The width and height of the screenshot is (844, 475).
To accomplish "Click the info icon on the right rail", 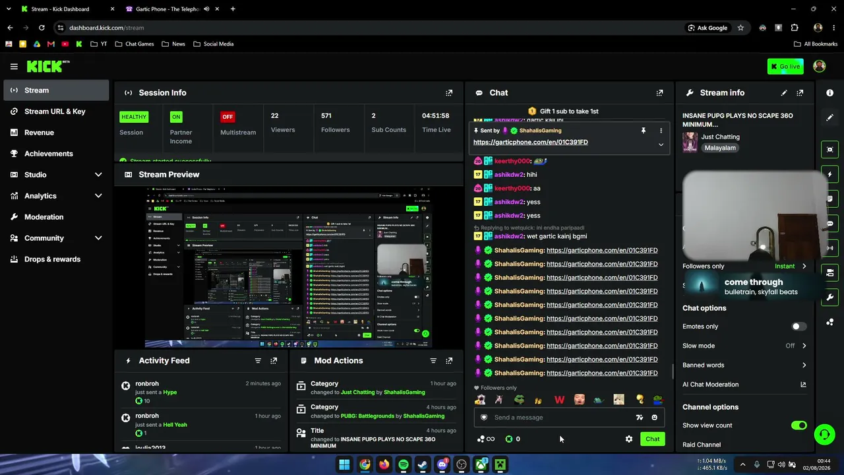I will [829, 93].
